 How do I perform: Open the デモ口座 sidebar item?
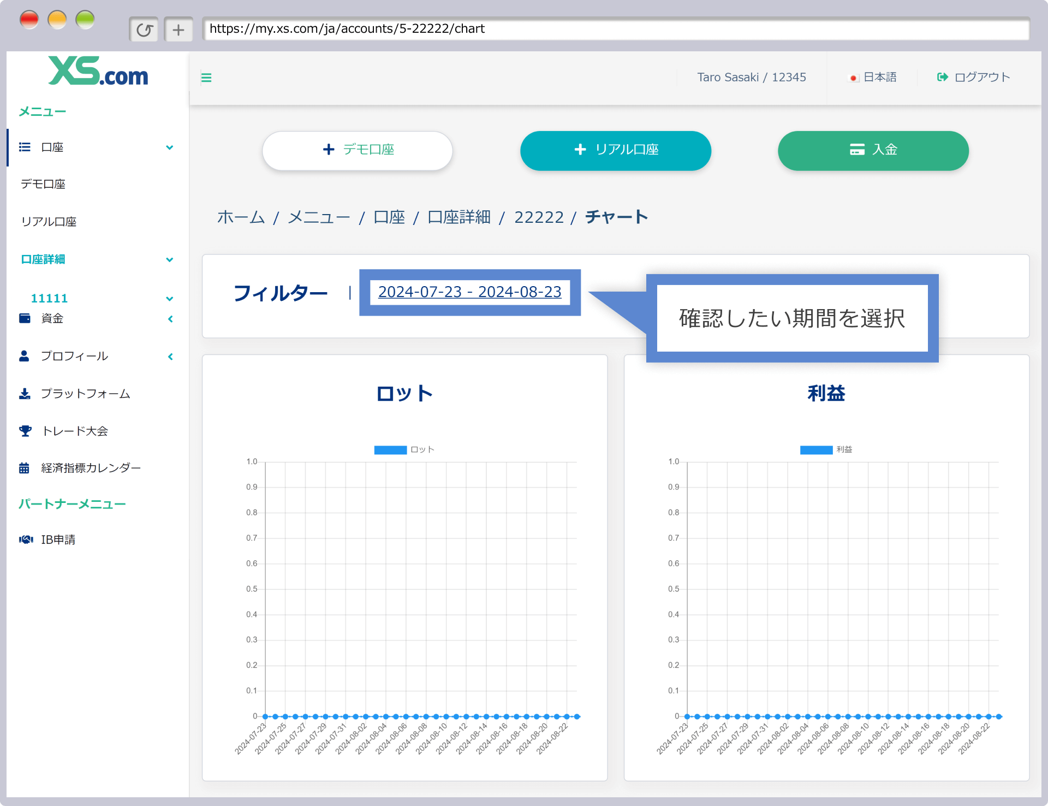[43, 185]
